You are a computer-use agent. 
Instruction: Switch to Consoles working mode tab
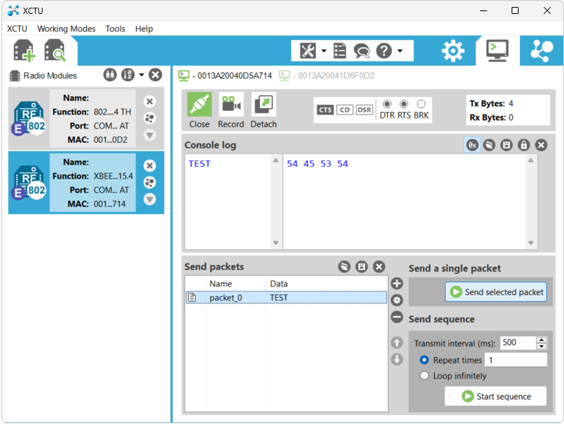498,51
